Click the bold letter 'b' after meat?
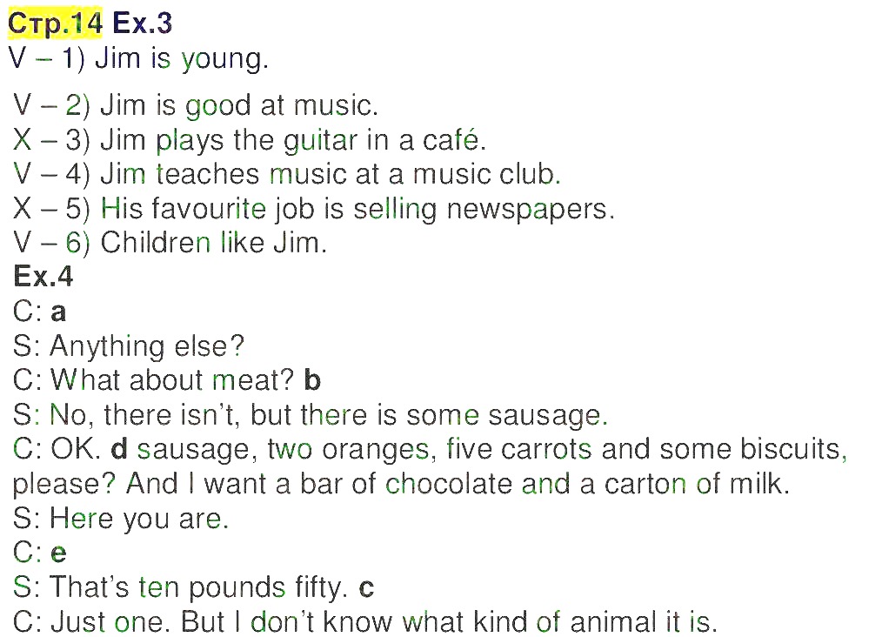Screen dimensions: 882x637 [312, 380]
